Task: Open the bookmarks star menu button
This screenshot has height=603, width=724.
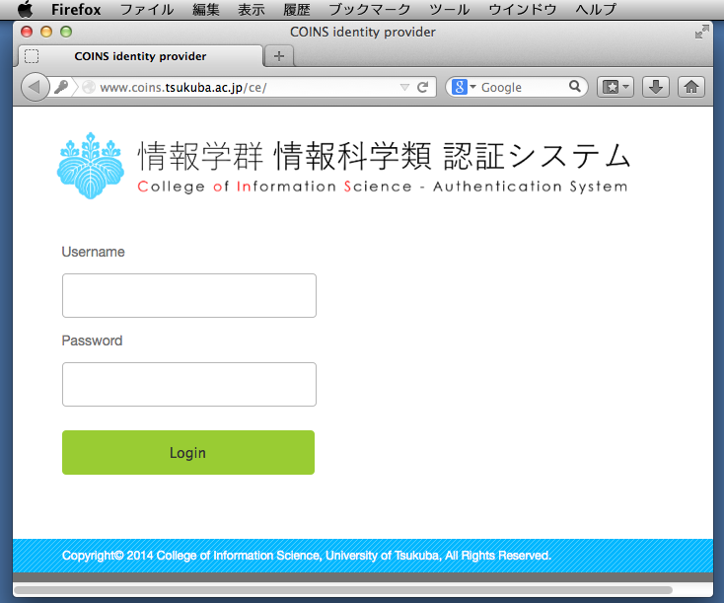Action: pos(615,87)
